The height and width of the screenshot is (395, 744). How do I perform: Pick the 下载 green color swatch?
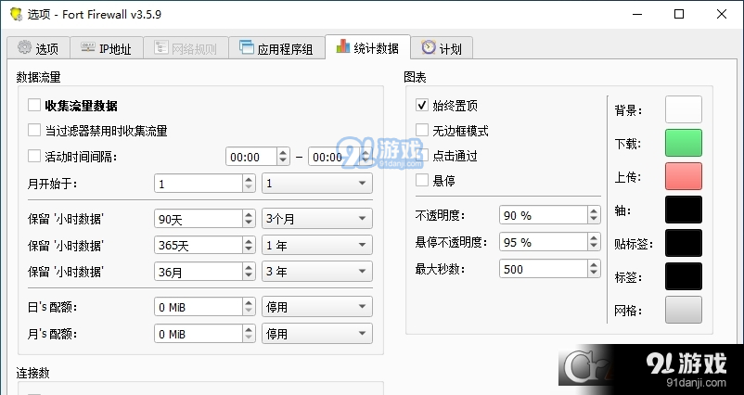coord(684,143)
